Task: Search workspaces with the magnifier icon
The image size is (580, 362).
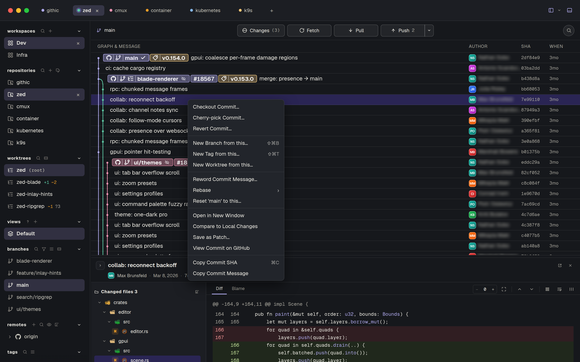Action: 43,31
